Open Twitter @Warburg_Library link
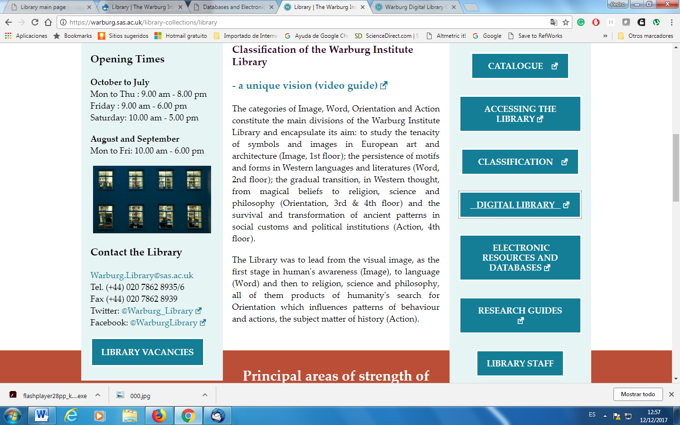Viewport: 680px width, 425px height. tap(161, 311)
